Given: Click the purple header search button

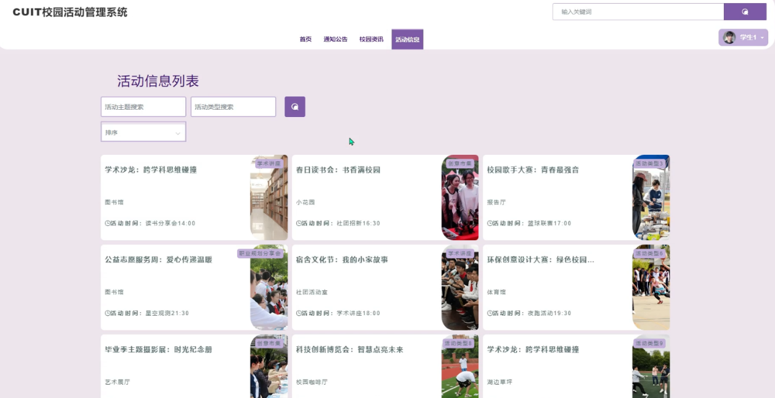Looking at the screenshot, I should pos(745,12).
